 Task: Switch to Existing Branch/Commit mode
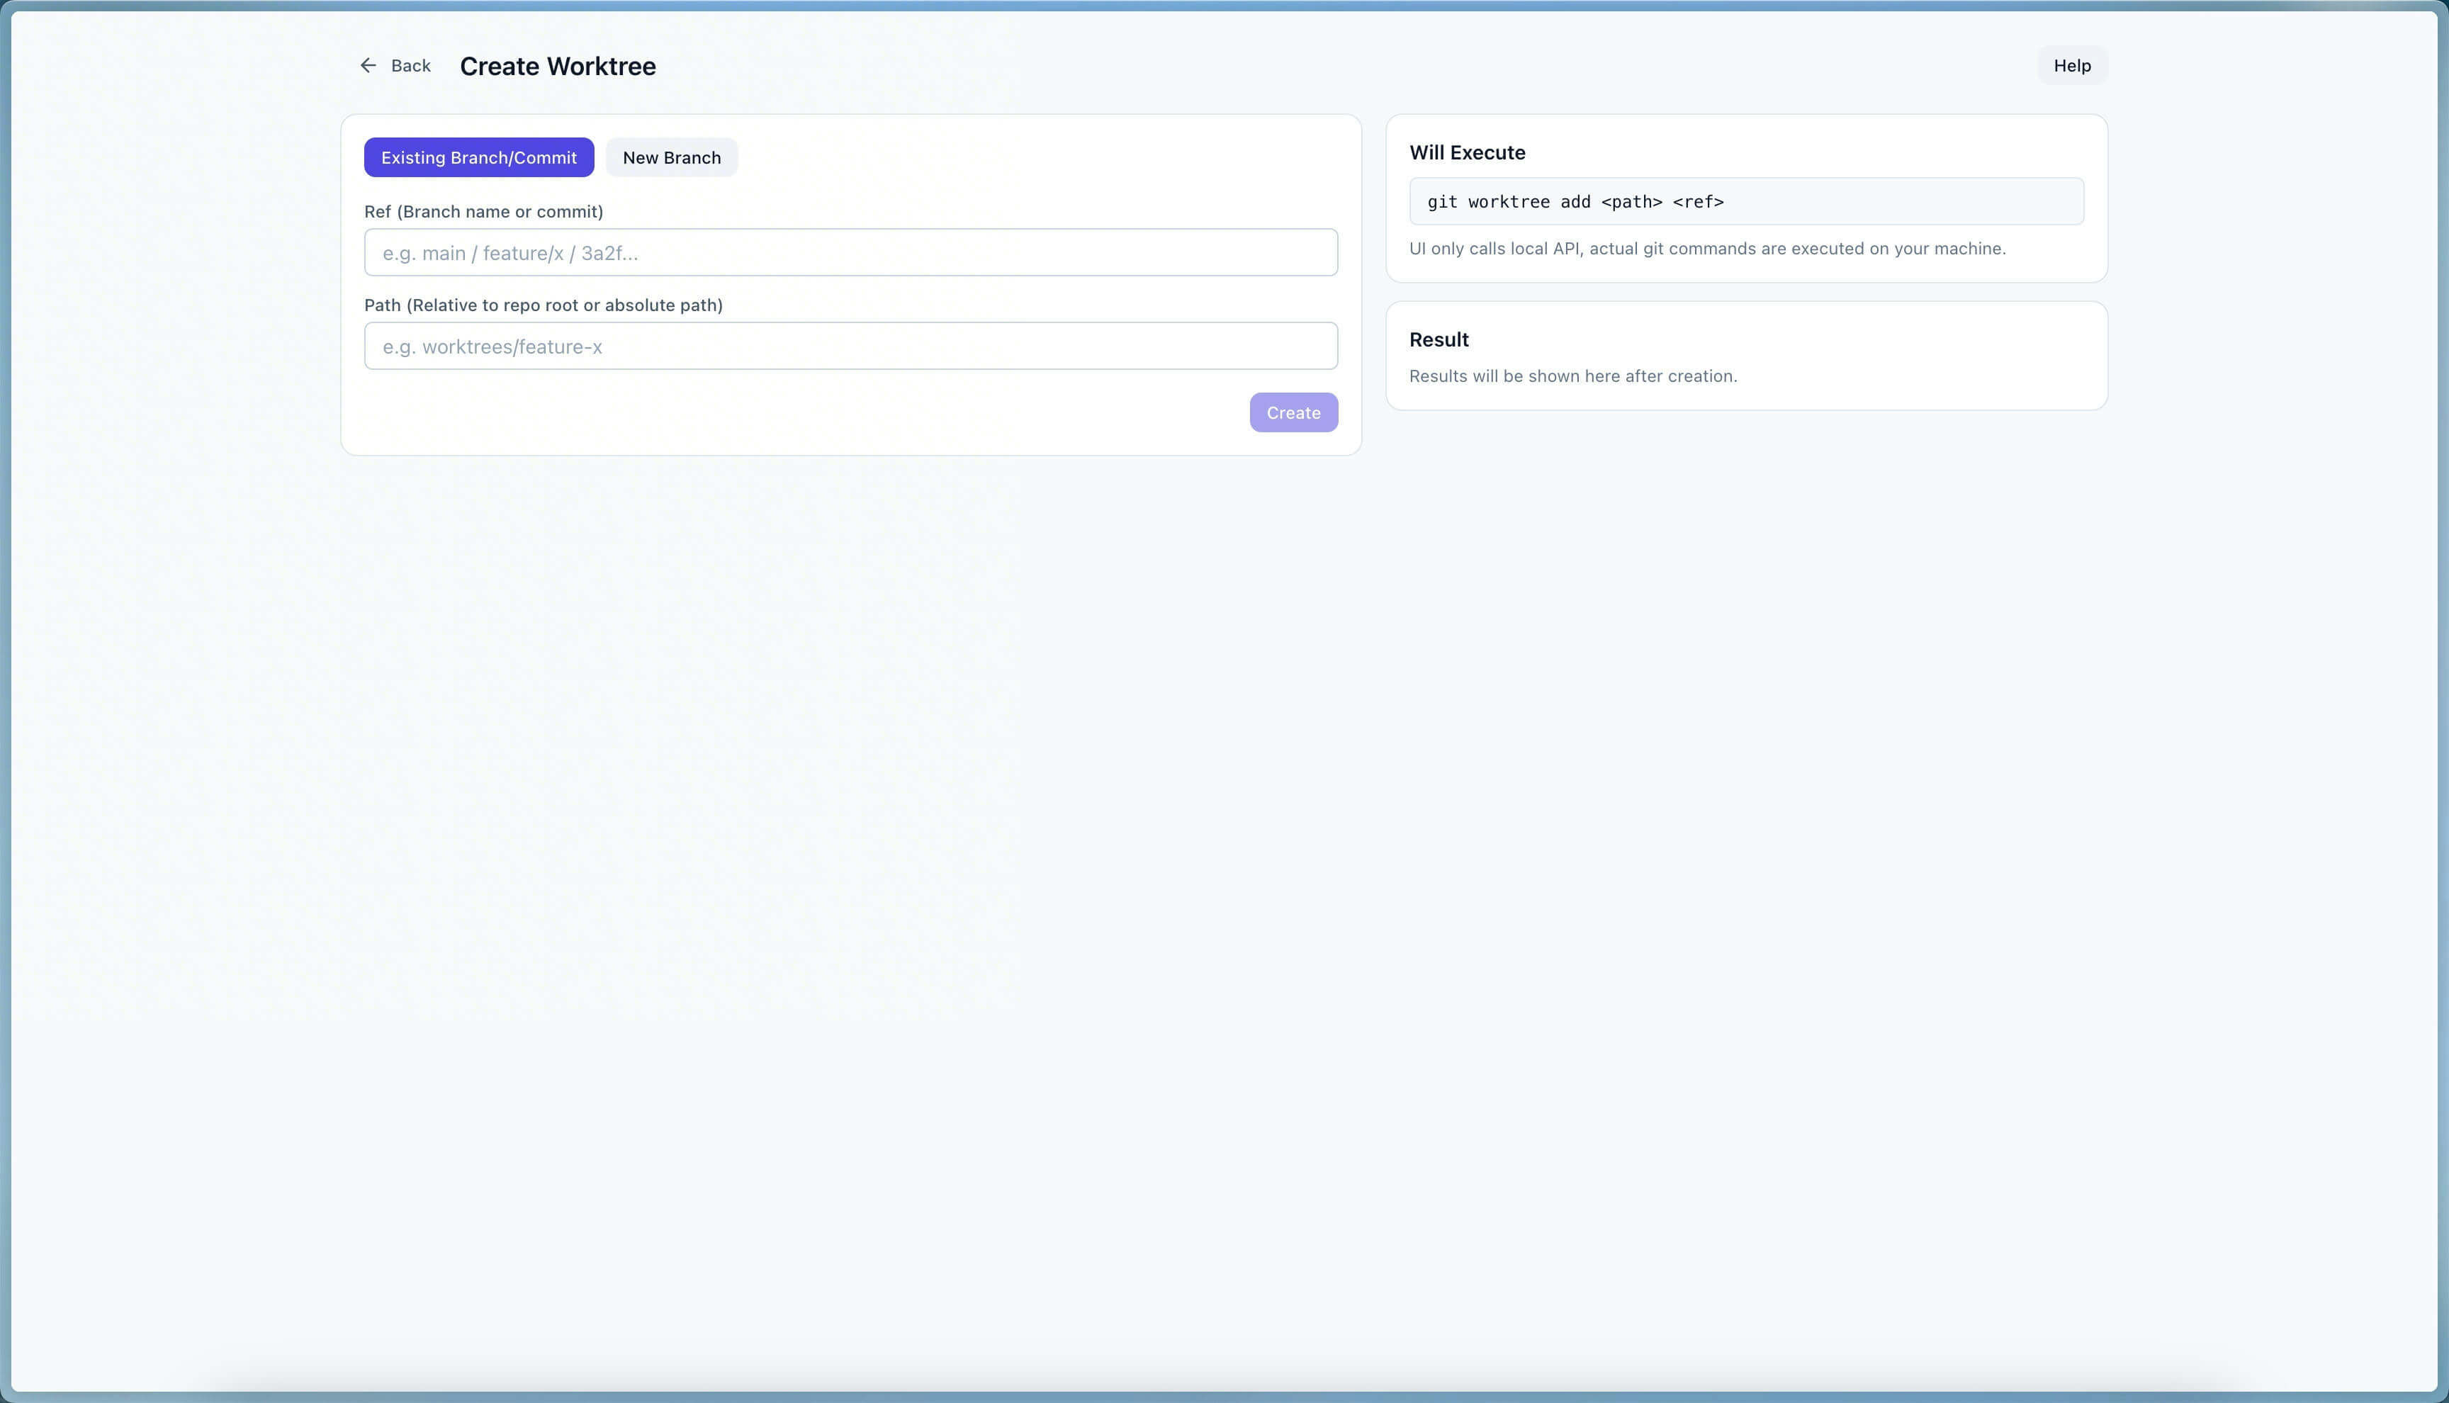pyautogui.click(x=479, y=157)
